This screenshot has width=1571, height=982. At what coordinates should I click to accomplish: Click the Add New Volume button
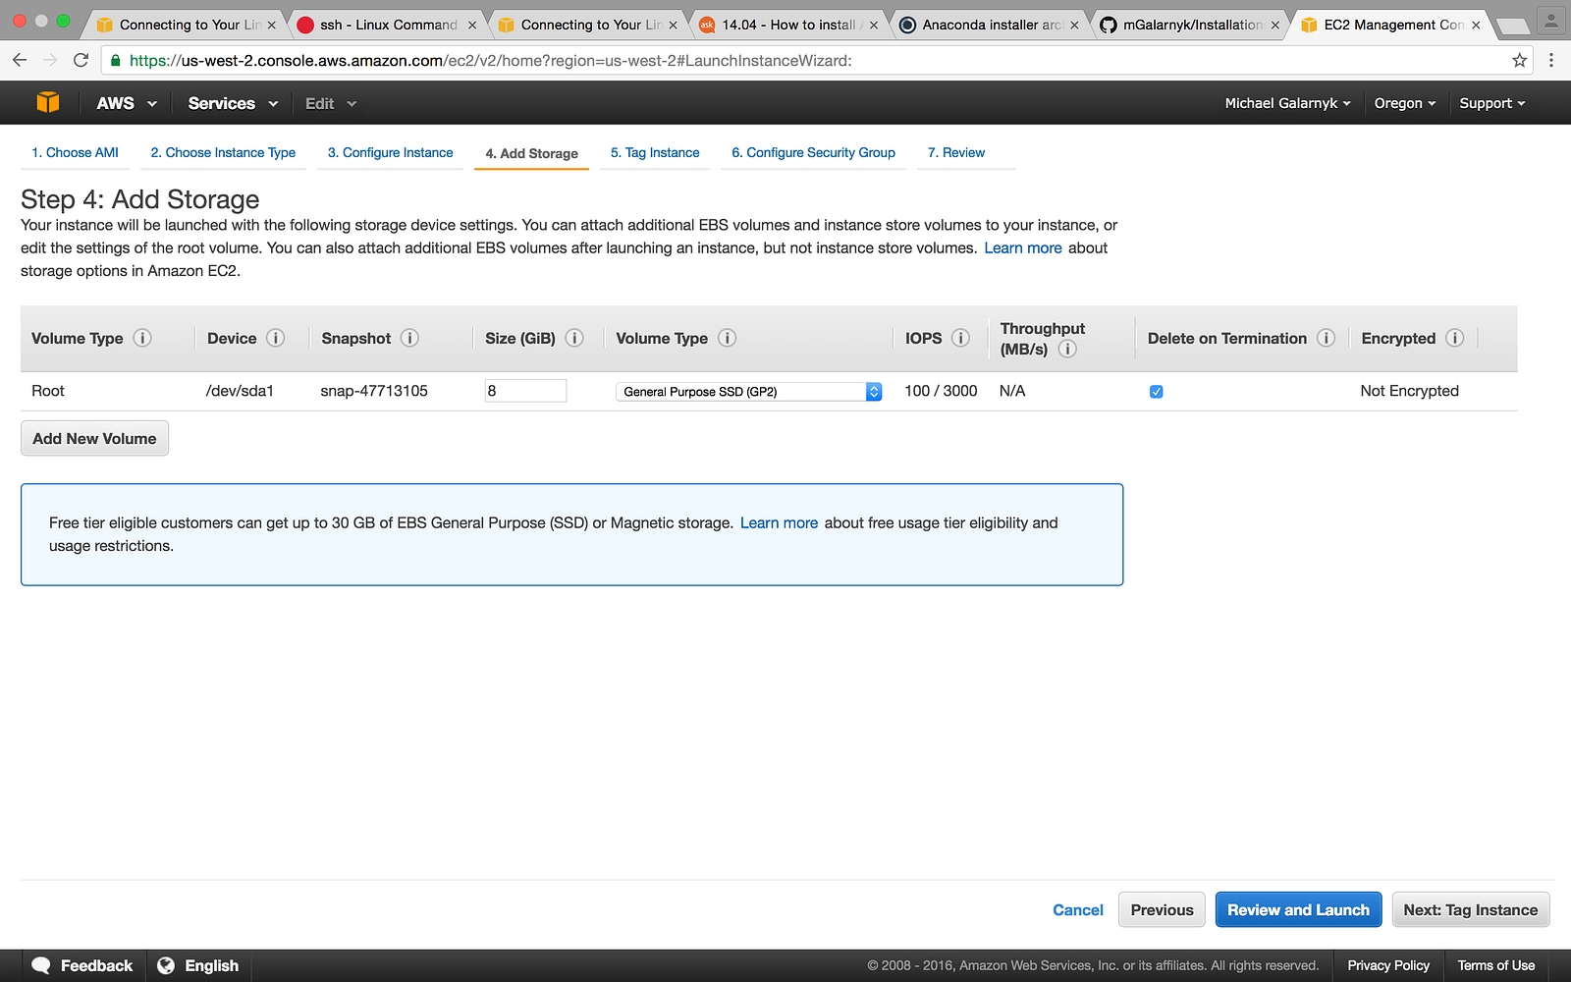94,439
